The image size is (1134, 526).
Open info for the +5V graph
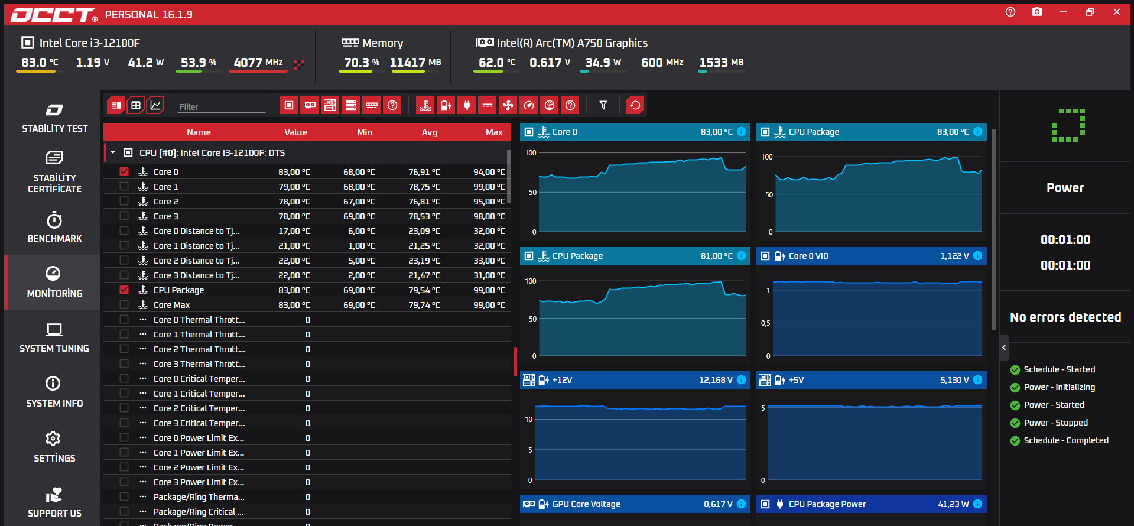pyautogui.click(x=978, y=380)
